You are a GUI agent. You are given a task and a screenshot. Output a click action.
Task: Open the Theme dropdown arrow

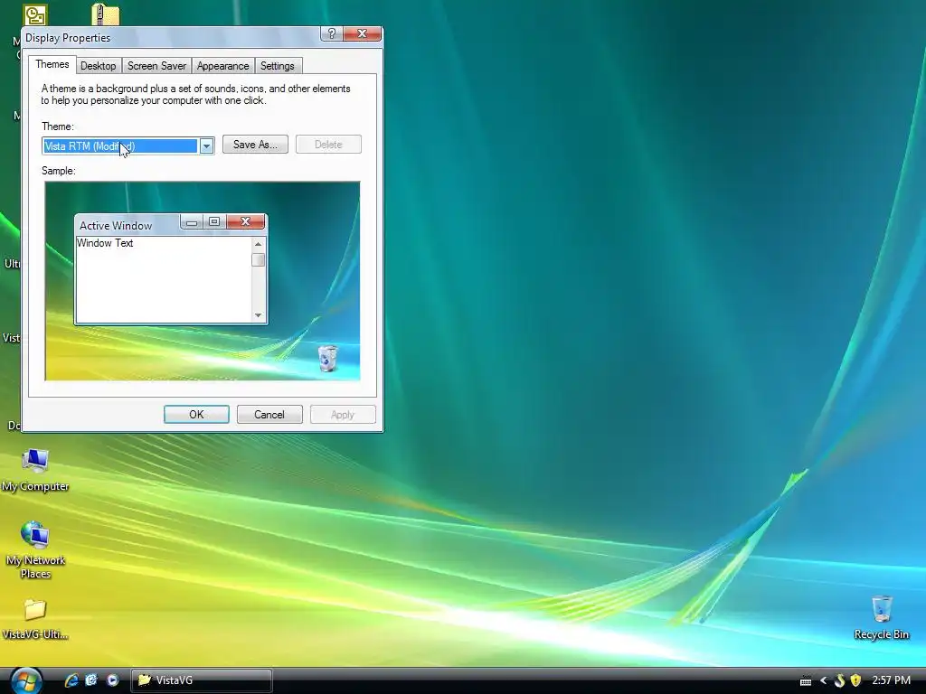206,145
